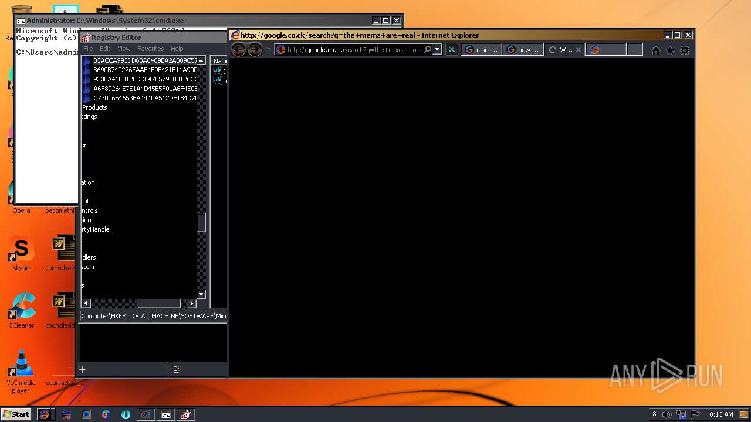Select registry key 8690B740226EAAF4B9B421F11A90

pyautogui.click(x=145, y=70)
